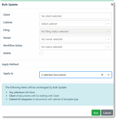Screen dimensions: 116x119
Task: Clear the 3 selected documents value
Action: tap(102, 75)
